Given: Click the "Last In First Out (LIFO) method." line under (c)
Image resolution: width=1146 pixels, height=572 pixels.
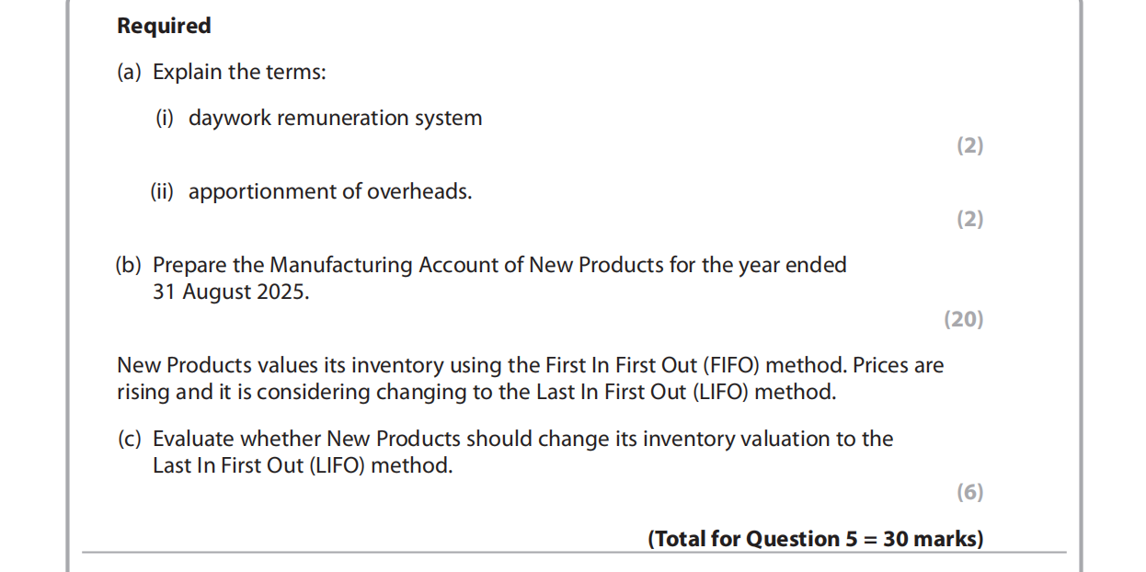Looking at the screenshot, I should pyautogui.click(x=303, y=465).
